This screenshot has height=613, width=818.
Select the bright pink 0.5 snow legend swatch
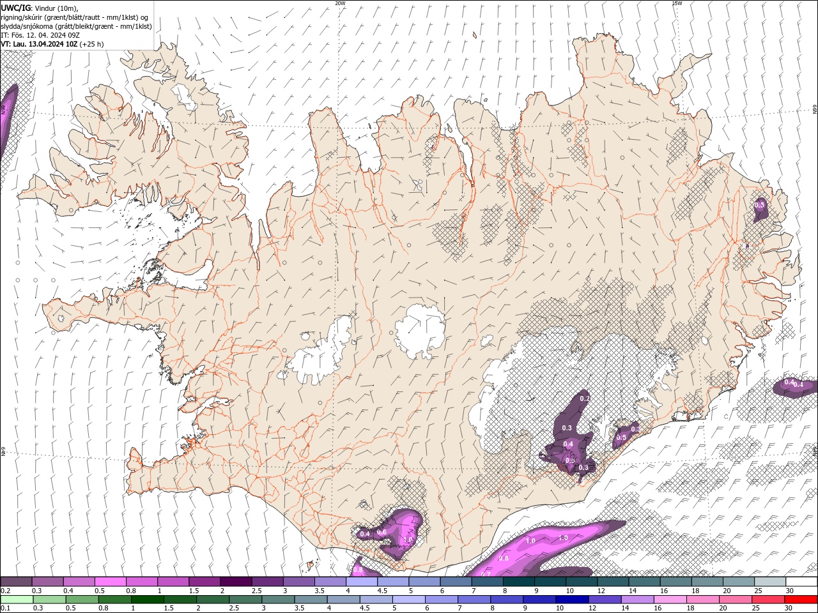tap(111, 582)
